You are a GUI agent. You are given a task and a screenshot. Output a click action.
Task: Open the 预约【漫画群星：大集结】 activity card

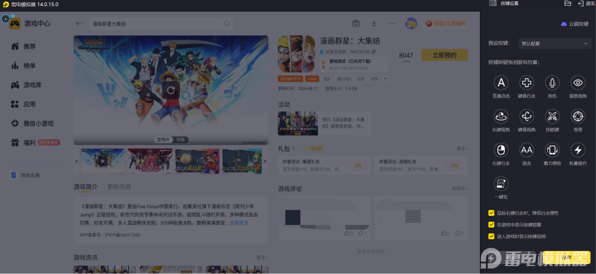tap(324, 123)
